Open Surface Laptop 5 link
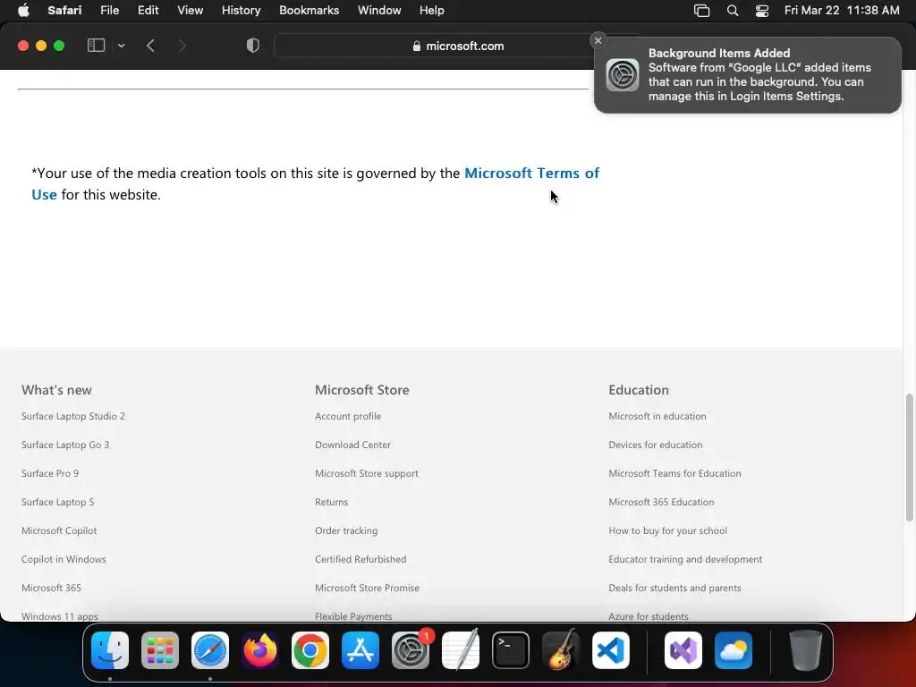 (x=57, y=502)
